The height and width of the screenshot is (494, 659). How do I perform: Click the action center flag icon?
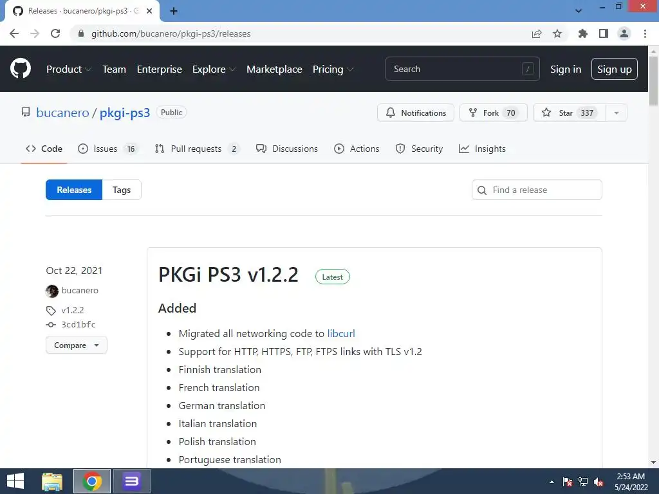coord(568,482)
